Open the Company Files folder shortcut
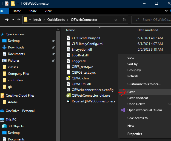171x141 pixels. (19, 74)
